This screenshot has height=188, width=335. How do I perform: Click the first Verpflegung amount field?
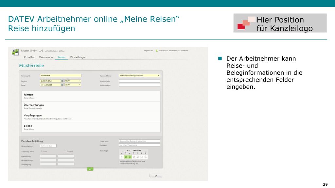pyautogui.click(x=48, y=164)
